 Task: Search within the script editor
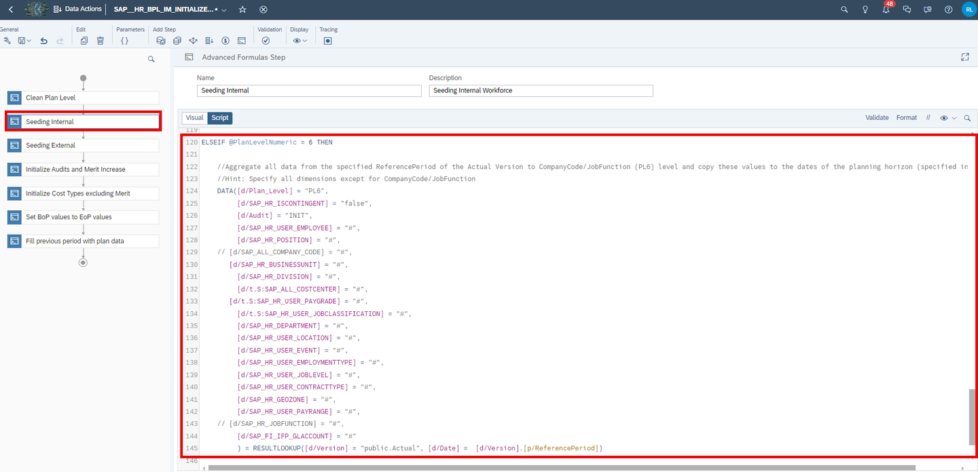[967, 118]
